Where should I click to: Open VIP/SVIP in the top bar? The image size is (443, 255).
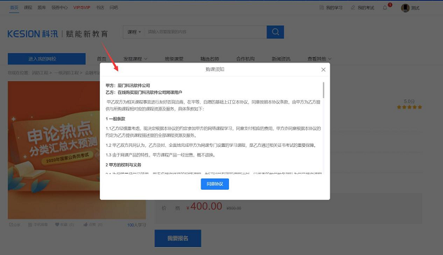82,7
